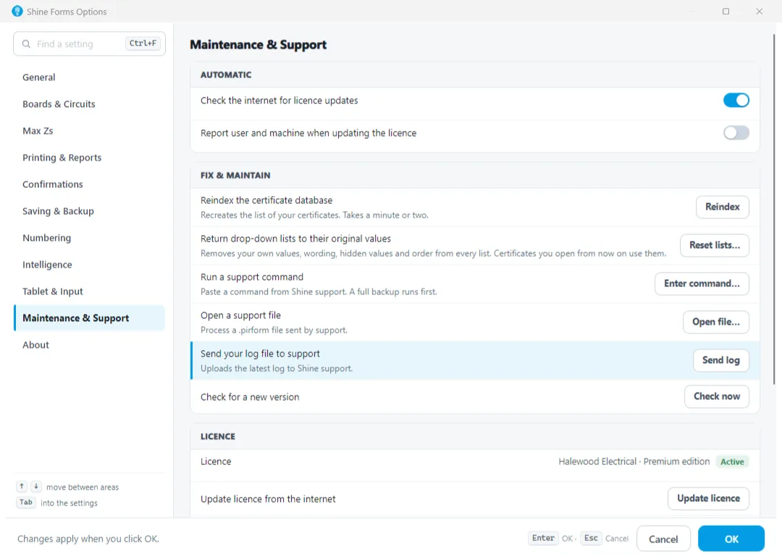Open the About section
The width and height of the screenshot is (782, 559).
pyautogui.click(x=89, y=345)
